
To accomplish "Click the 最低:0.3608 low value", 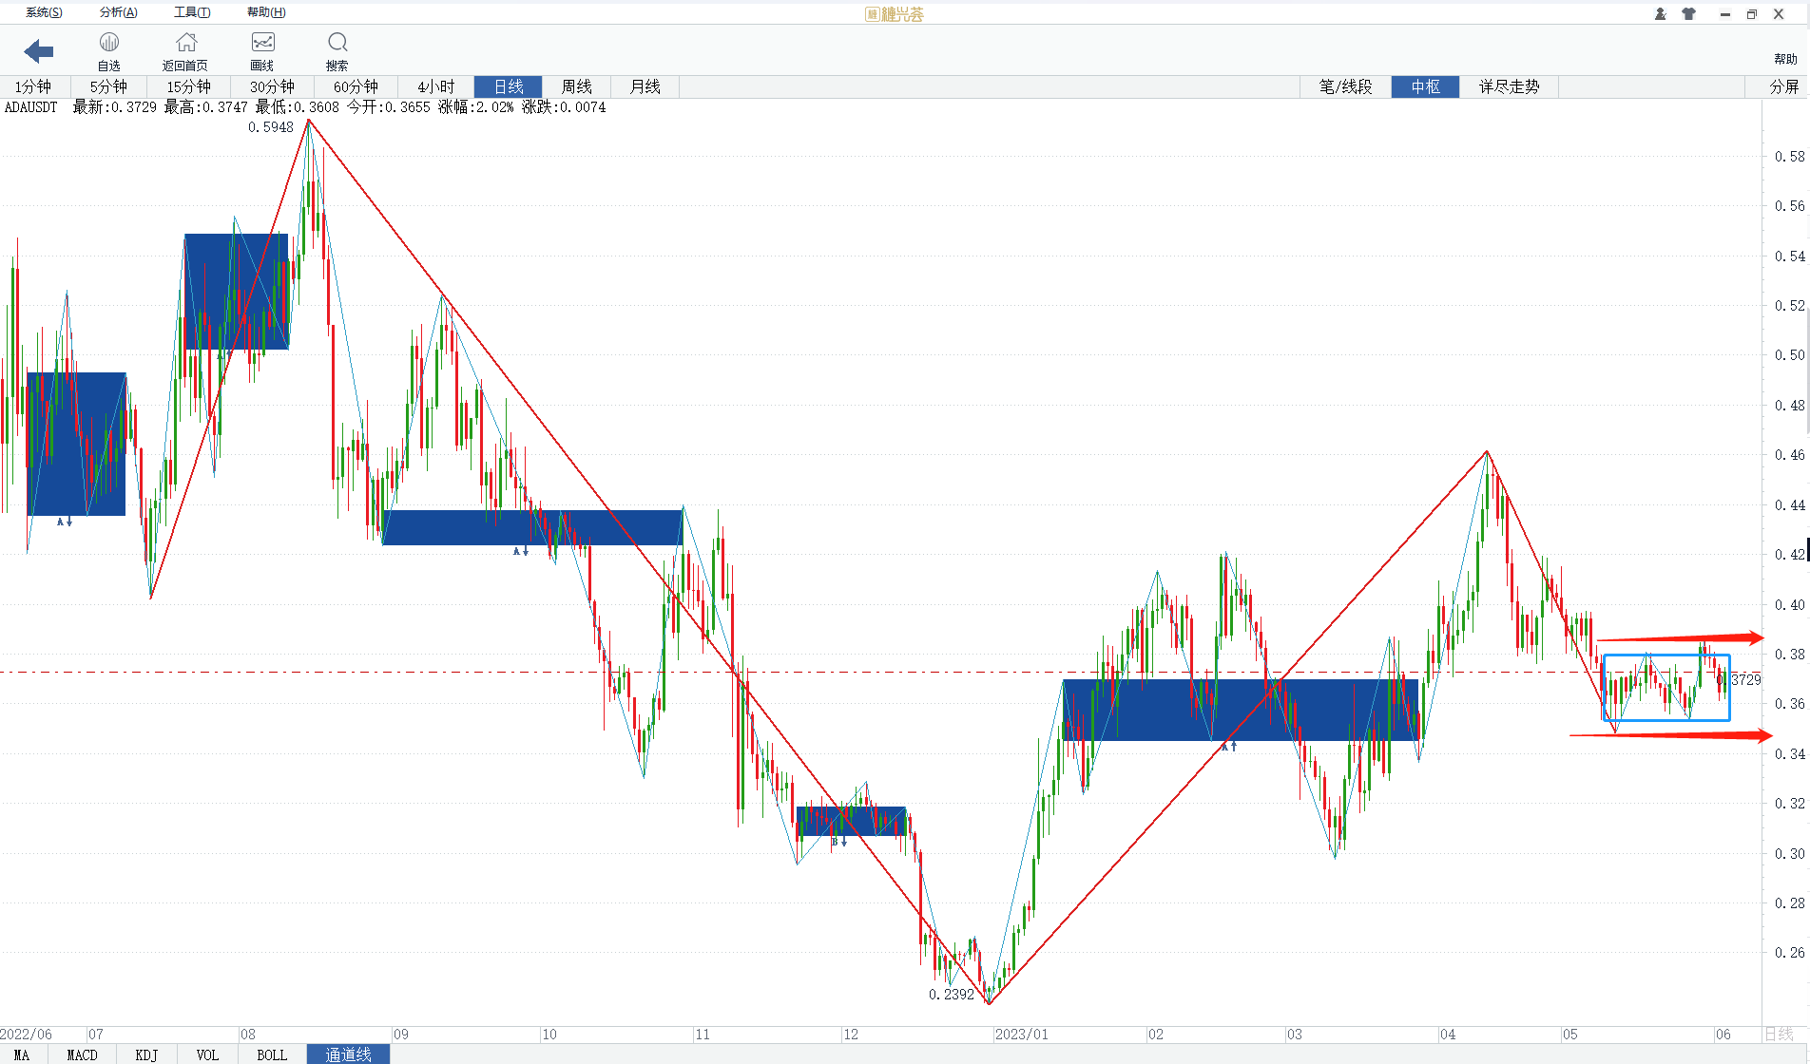I will click(x=297, y=107).
